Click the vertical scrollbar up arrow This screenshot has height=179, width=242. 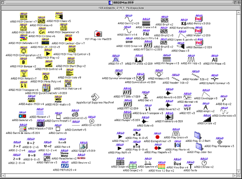pyautogui.click(x=239, y=13)
